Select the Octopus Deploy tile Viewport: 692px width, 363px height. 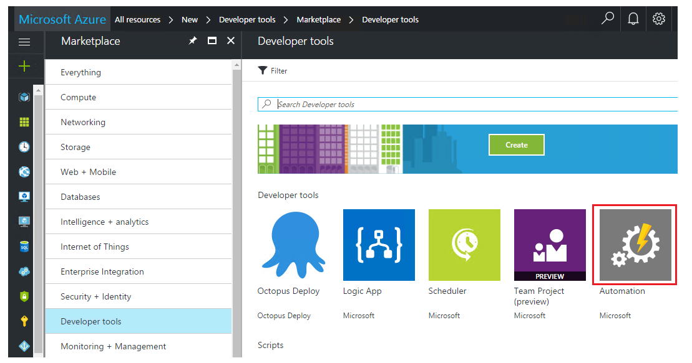tap(293, 245)
